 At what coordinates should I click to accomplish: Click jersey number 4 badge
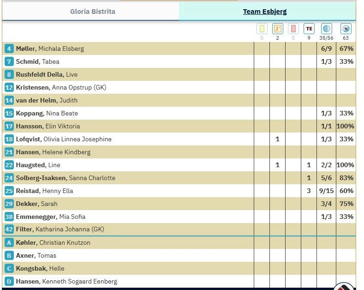[9, 48]
